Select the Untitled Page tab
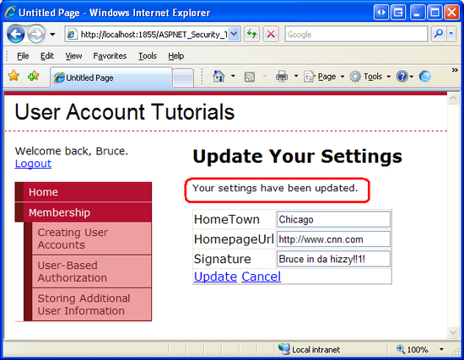This screenshot has height=360, width=464. pyautogui.click(x=111, y=78)
